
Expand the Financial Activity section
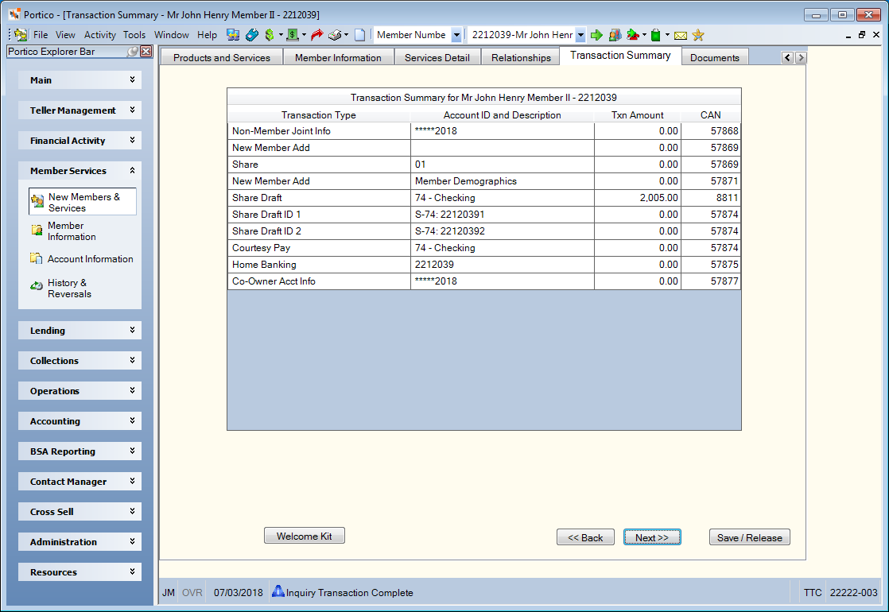80,141
